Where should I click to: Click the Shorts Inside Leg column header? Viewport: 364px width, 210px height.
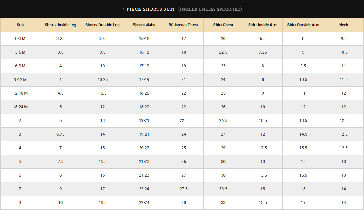60,25
